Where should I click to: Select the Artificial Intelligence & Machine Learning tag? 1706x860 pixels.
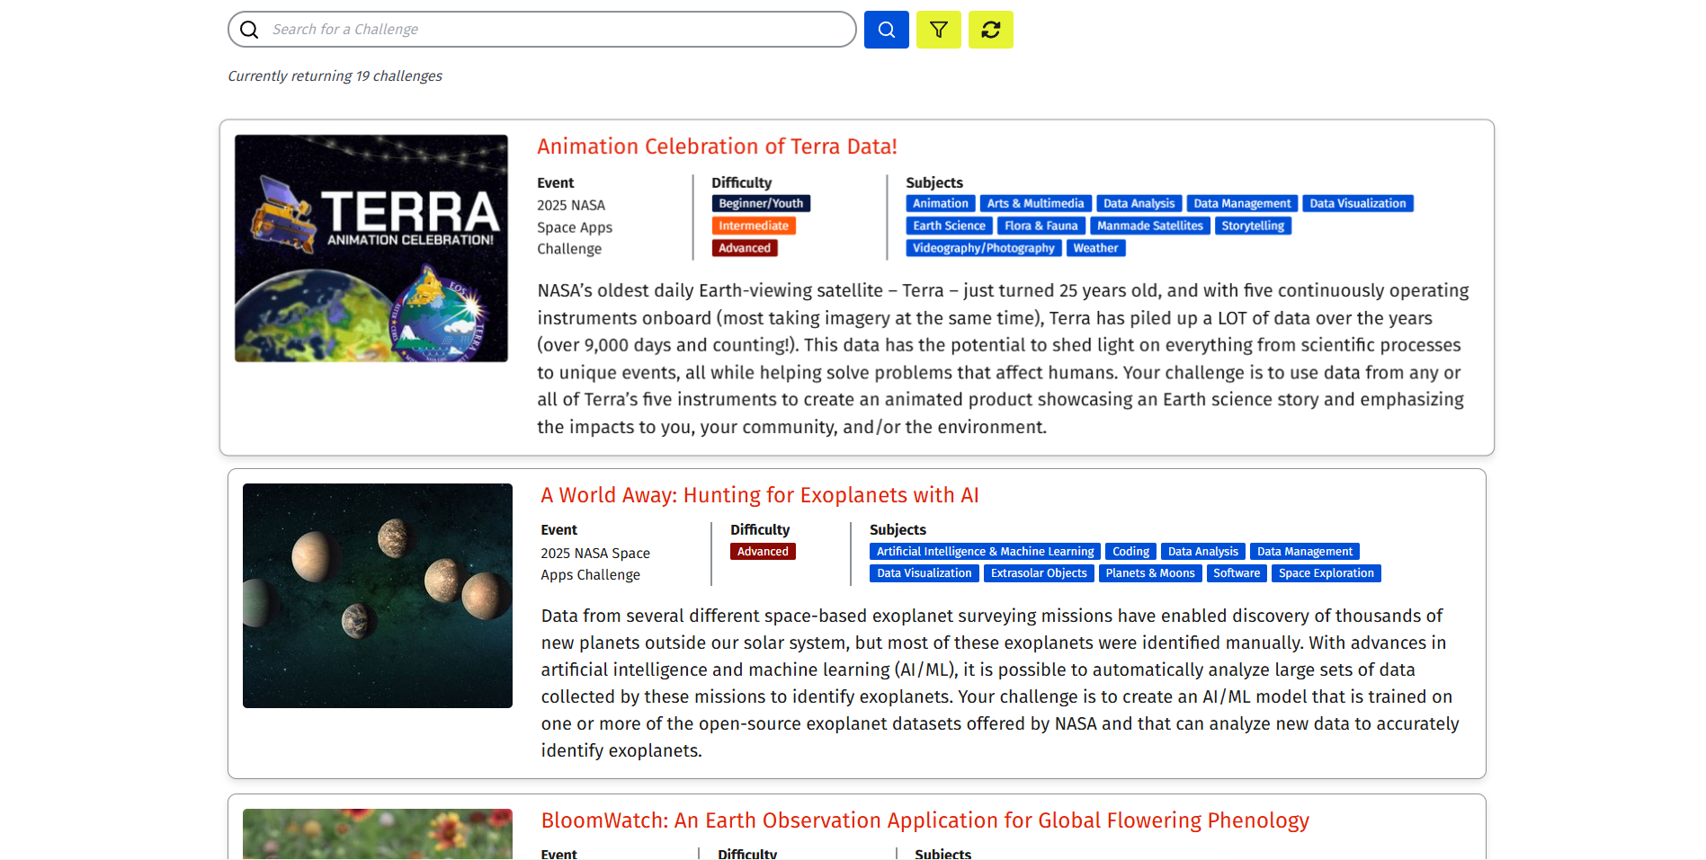[984, 551]
